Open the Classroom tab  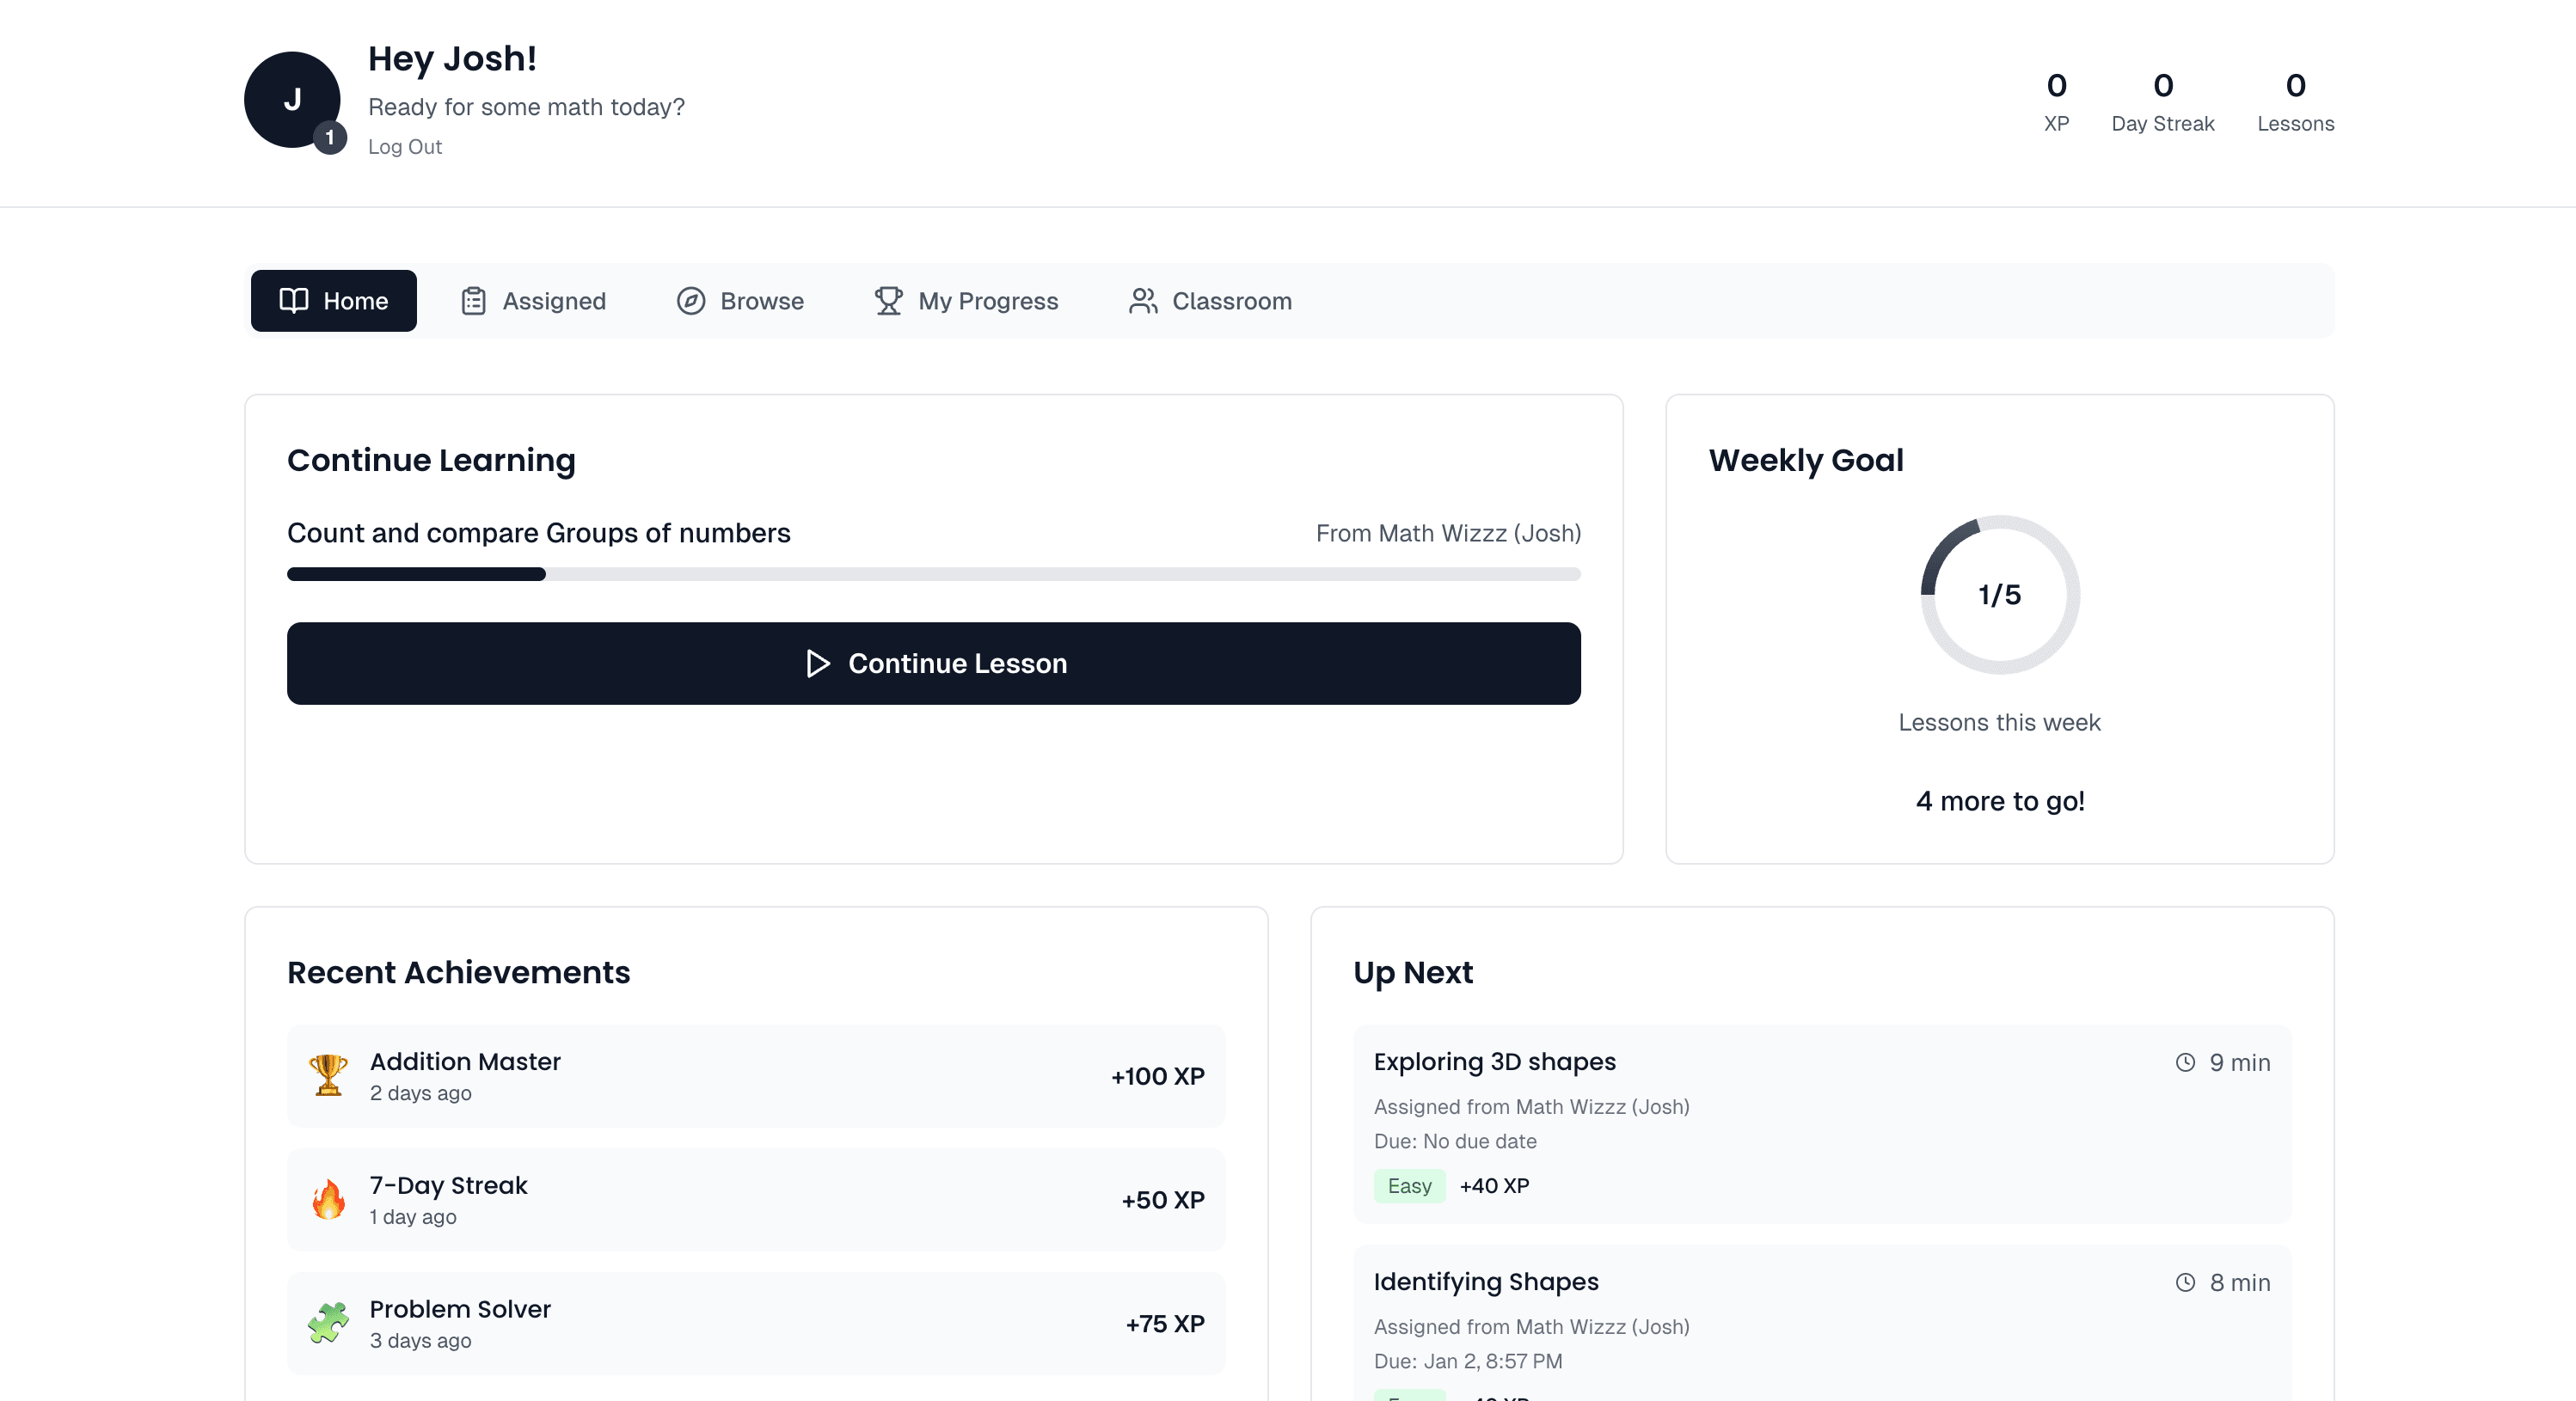[x=1210, y=300]
